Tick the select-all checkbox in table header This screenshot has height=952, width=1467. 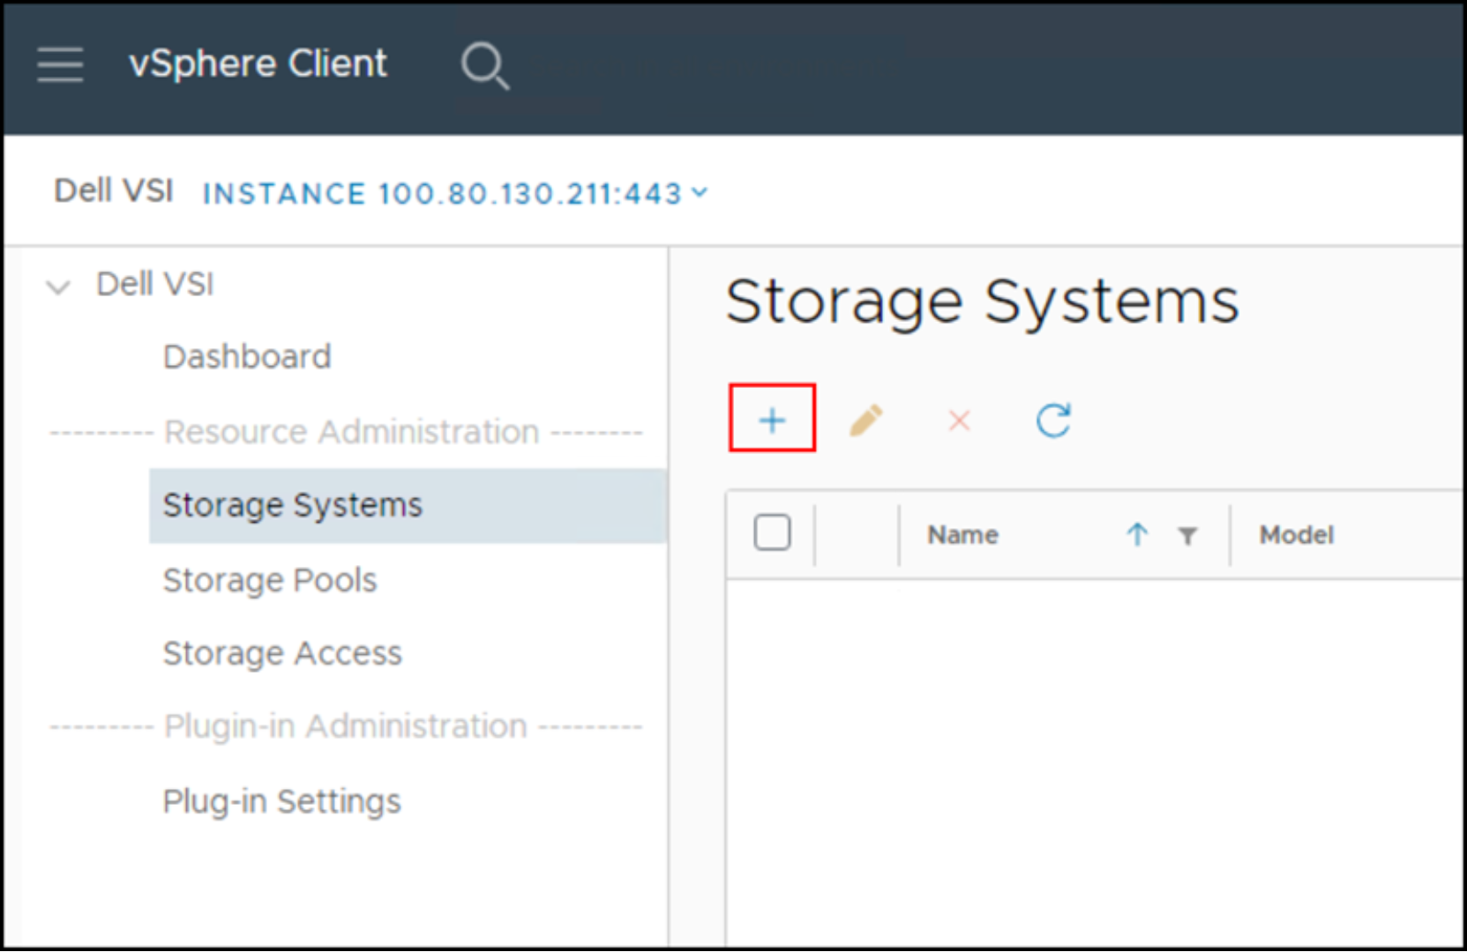772,532
